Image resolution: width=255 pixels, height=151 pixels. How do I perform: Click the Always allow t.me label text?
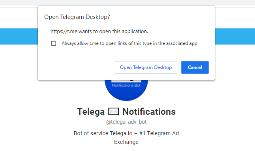(129, 43)
